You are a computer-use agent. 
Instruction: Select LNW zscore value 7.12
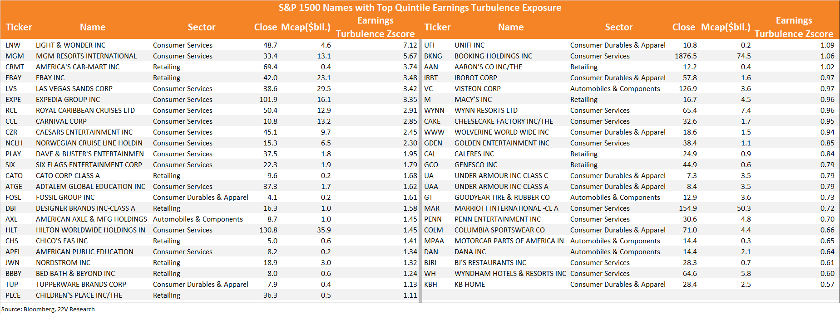coord(410,45)
